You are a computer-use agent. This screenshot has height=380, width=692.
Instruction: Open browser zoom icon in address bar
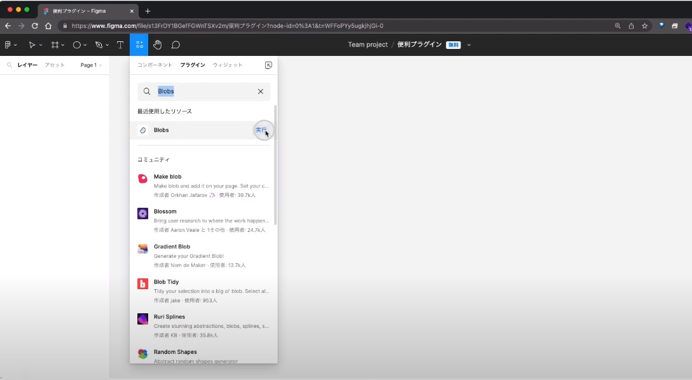tap(618, 26)
